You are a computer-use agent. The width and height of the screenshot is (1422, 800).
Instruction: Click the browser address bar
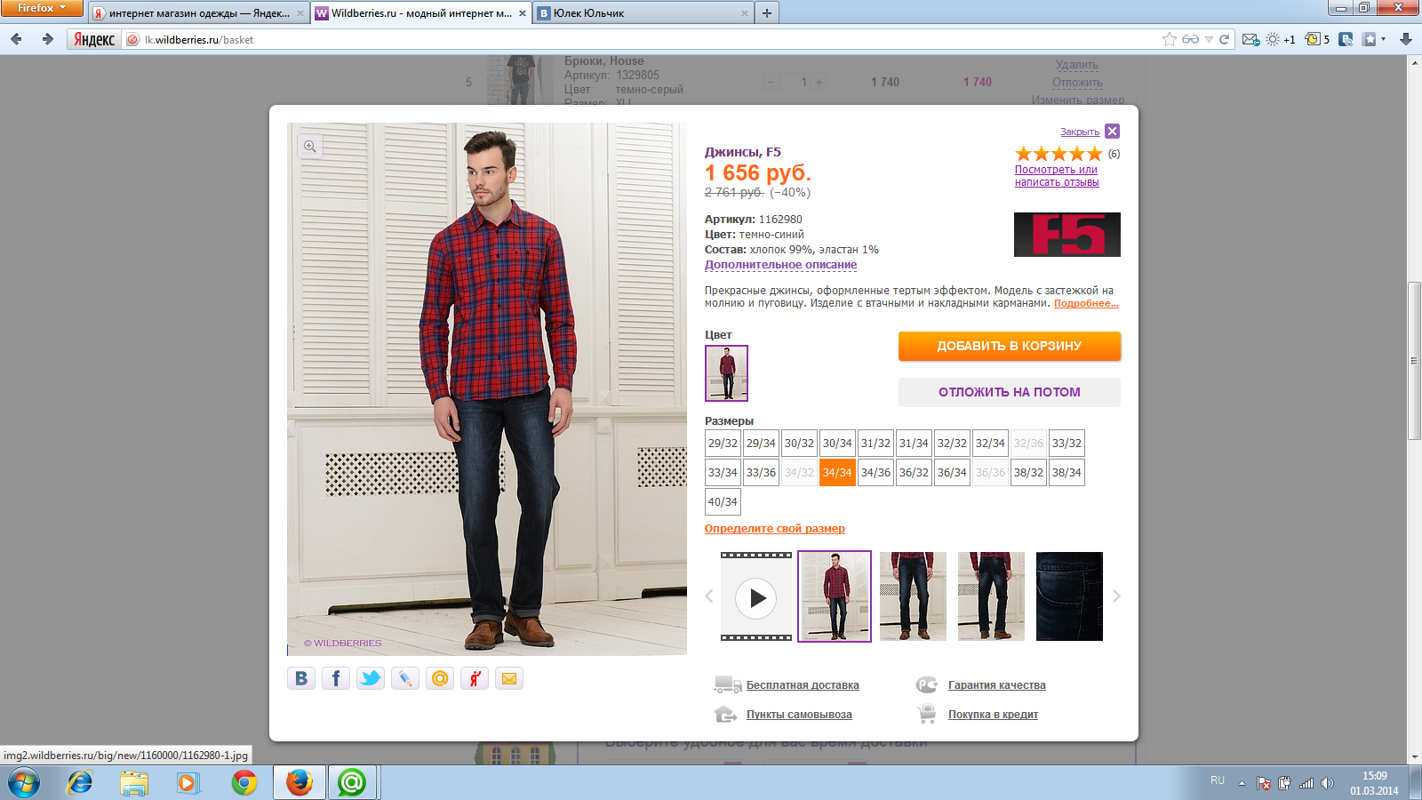[649, 39]
